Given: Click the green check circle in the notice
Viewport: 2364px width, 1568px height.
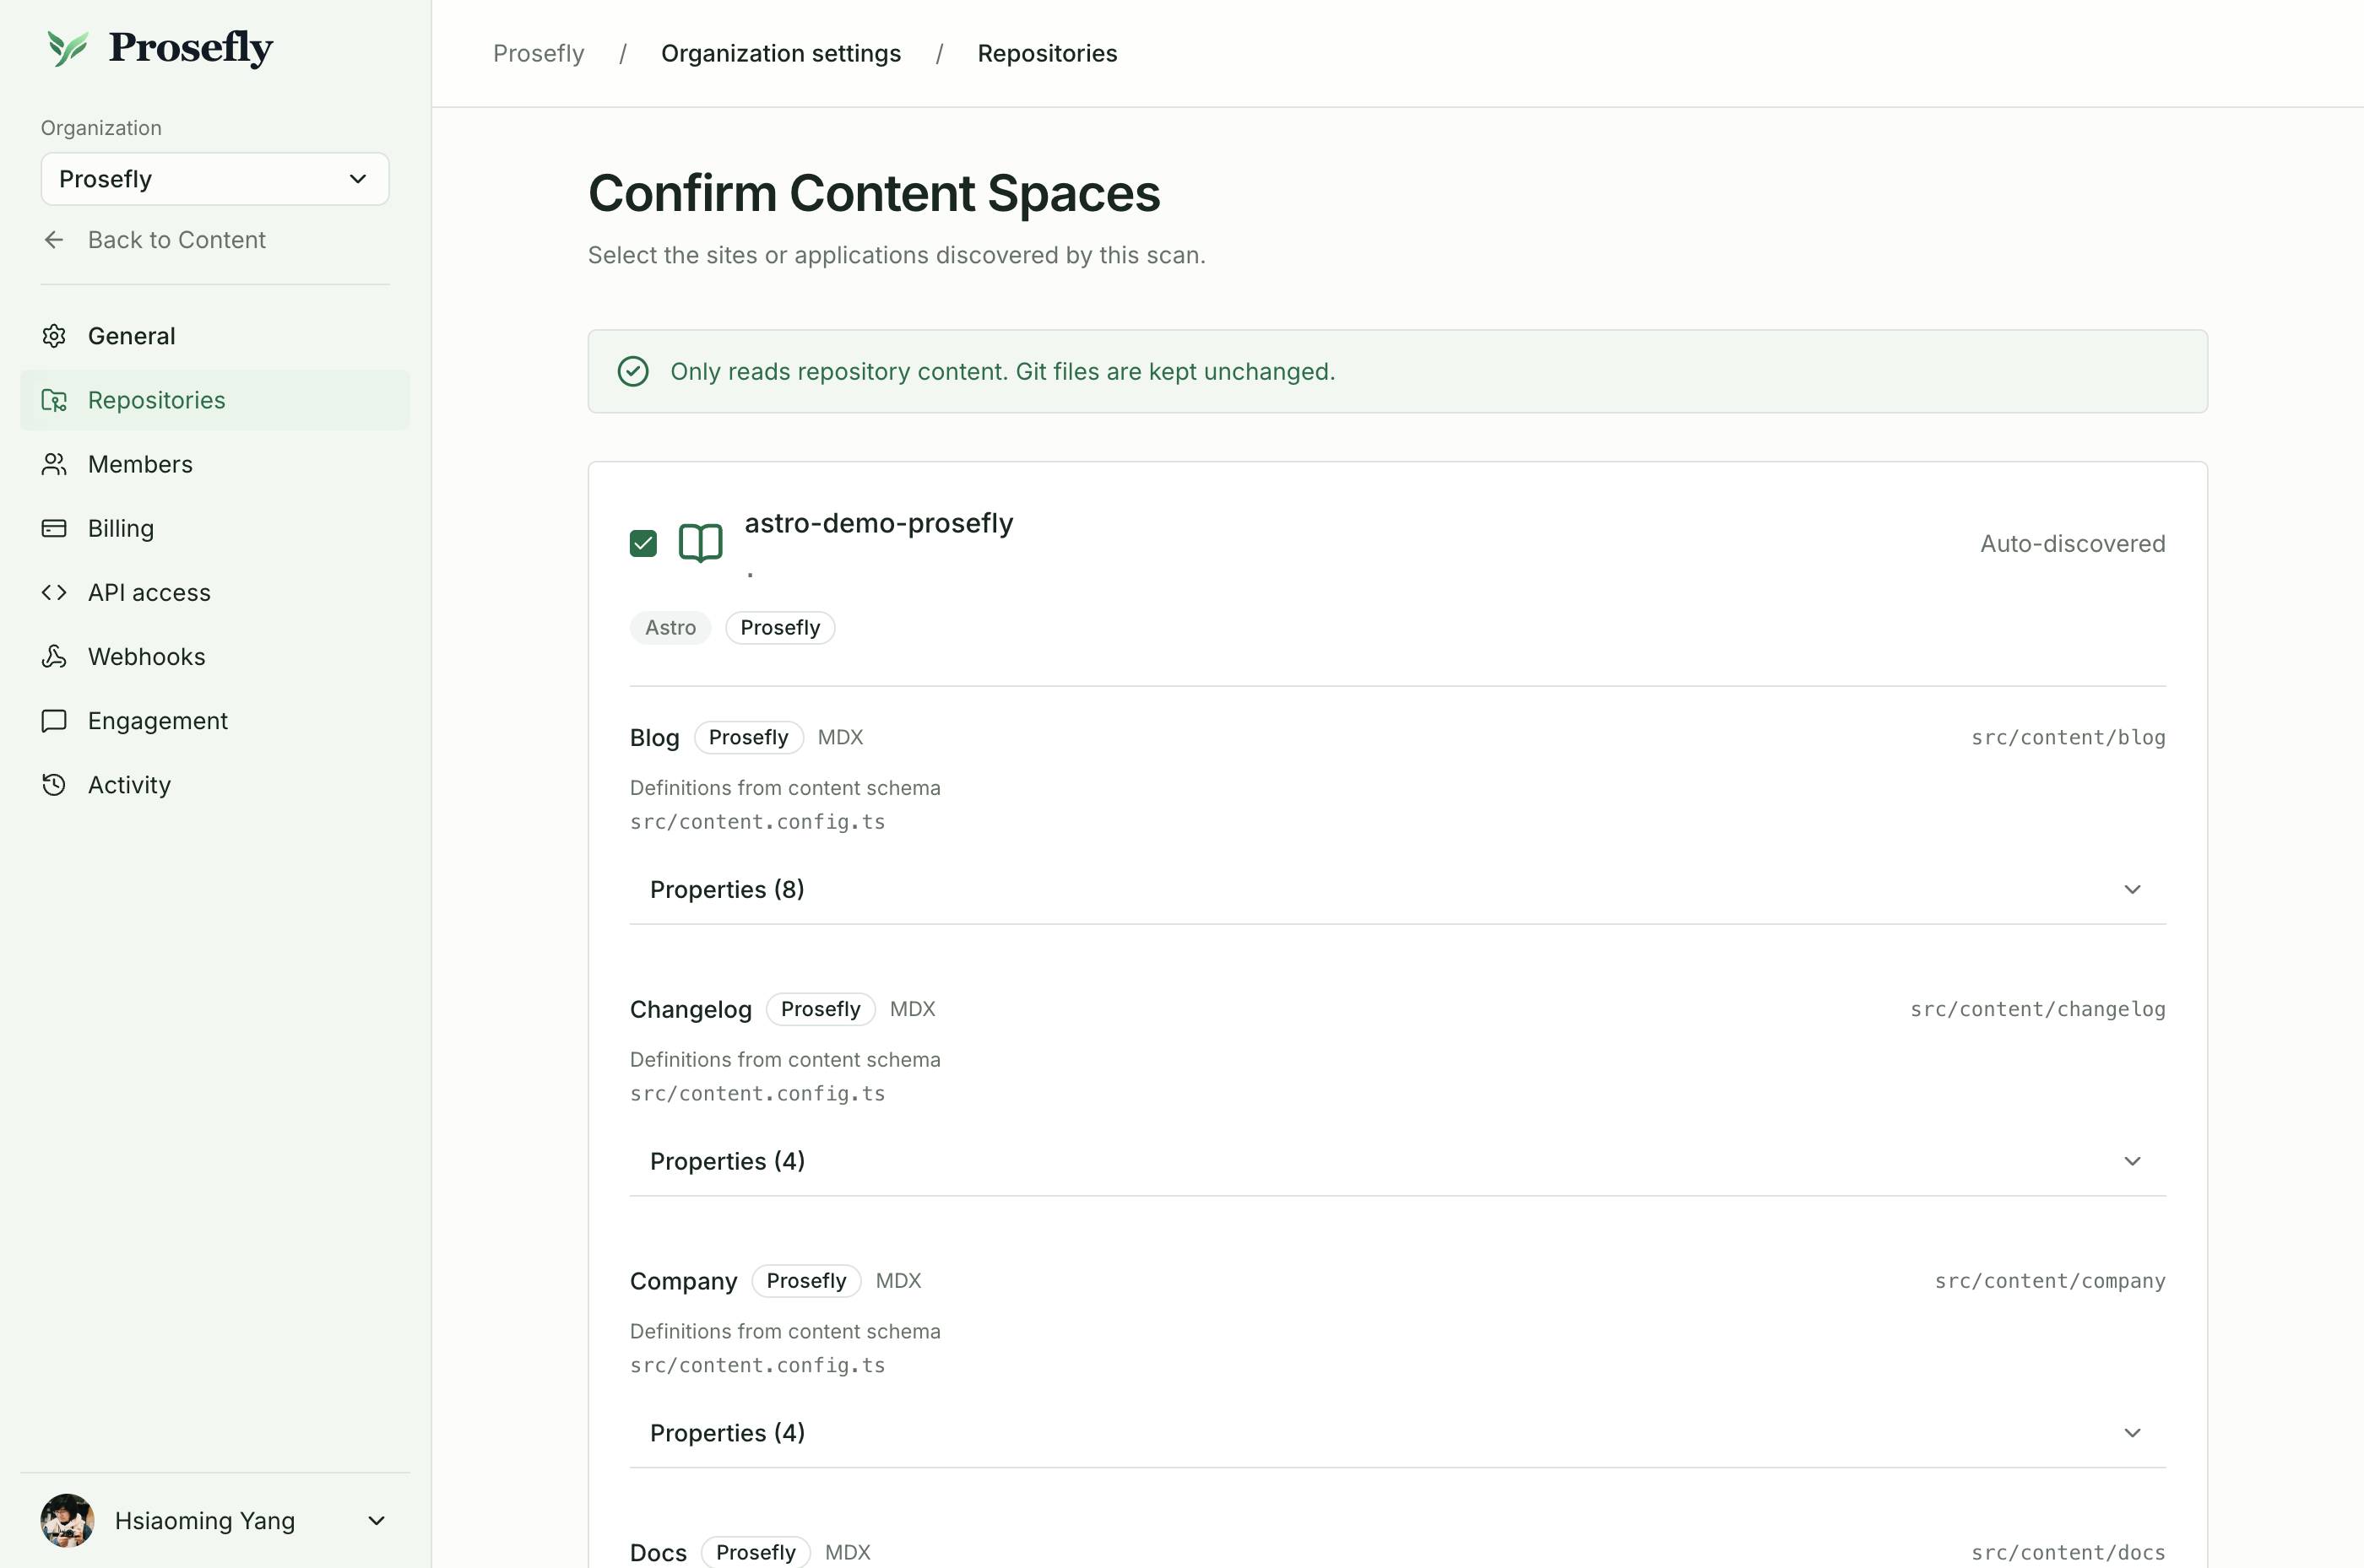Looking at the screenshot, I should pyautogui.click(x=633, y=371).
